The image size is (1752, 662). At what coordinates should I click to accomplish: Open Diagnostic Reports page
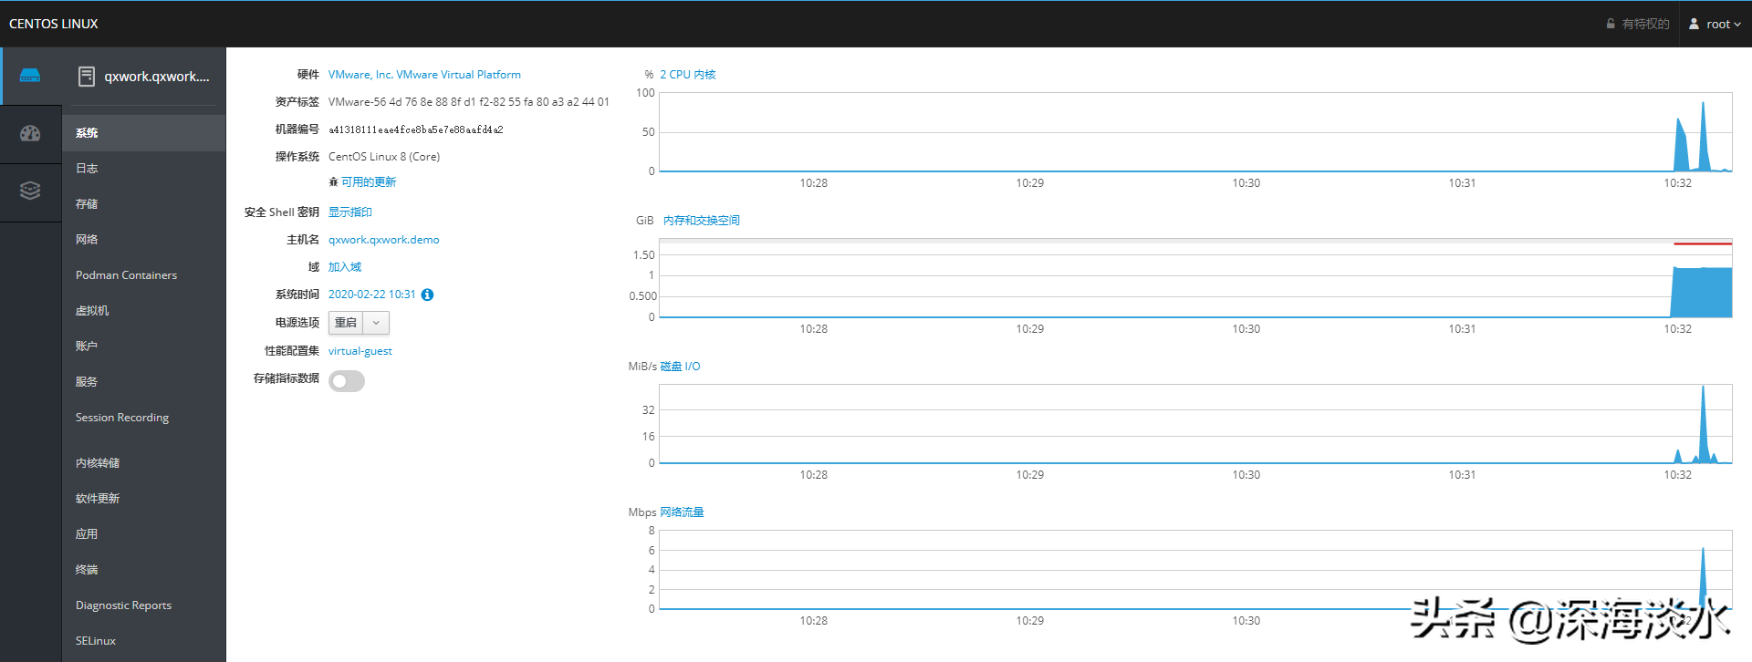[123, 605]
